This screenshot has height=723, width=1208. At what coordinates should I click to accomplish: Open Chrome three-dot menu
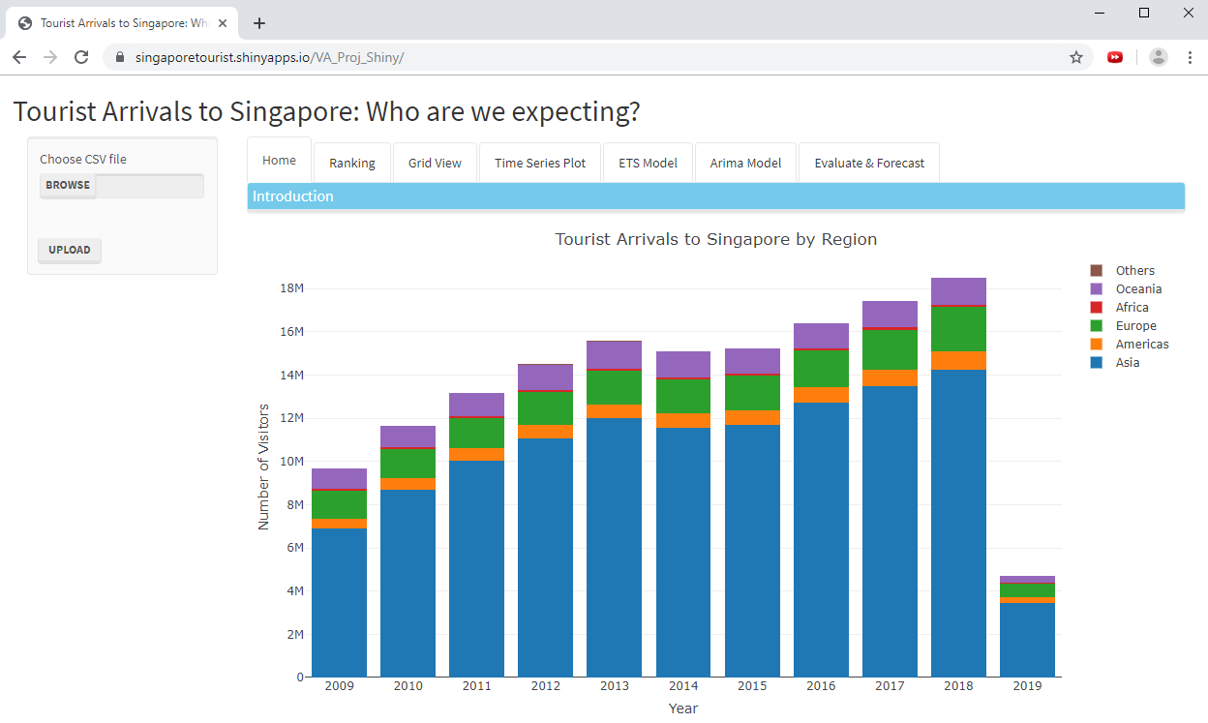pos(1190,57)
